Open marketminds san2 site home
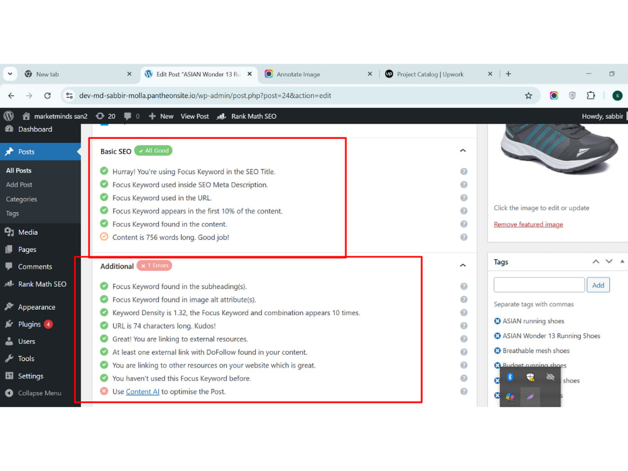628x471 pixels. pyautogui.click(x=55, y=116)
